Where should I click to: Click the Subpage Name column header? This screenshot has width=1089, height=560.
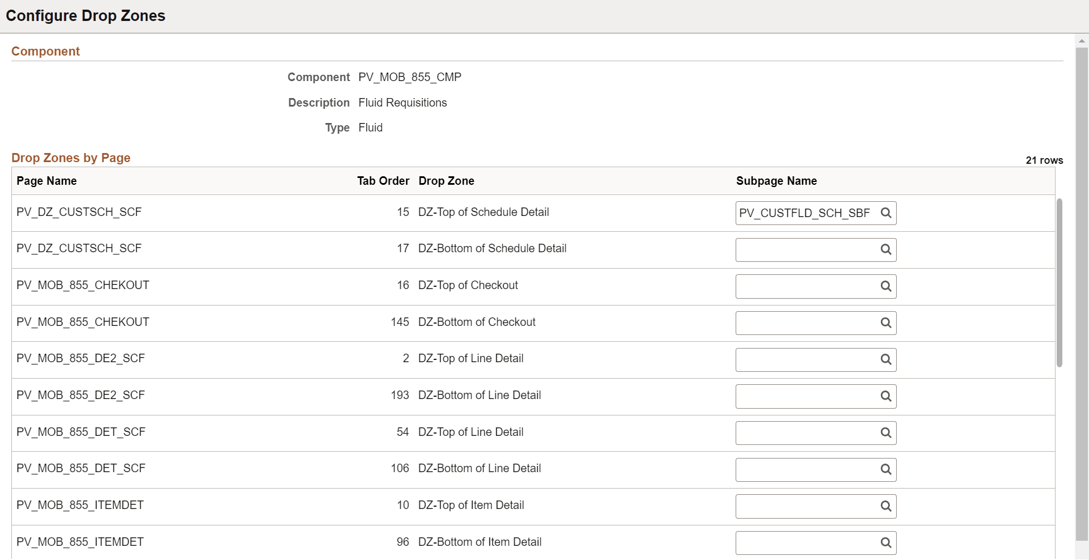pos(776,181)
